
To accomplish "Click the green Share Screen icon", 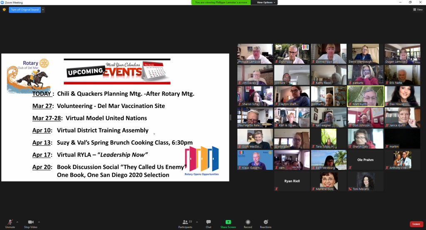I will click(x=228, y=222).
